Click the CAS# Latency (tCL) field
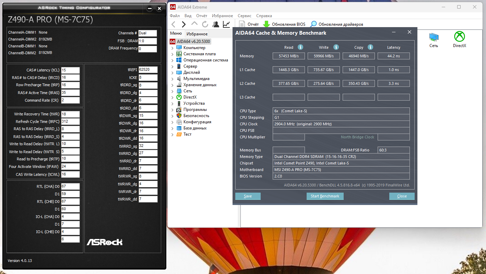 point(70,70)
